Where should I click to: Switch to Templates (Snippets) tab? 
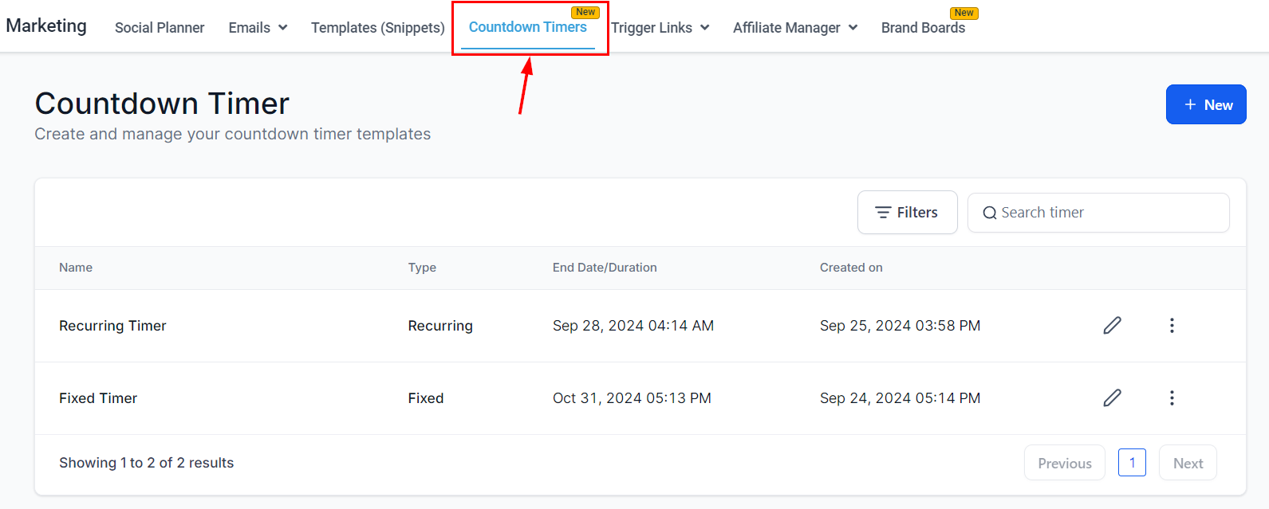tap(377, 28)
